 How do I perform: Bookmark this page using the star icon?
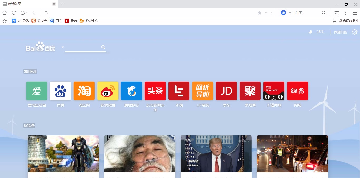260,13
